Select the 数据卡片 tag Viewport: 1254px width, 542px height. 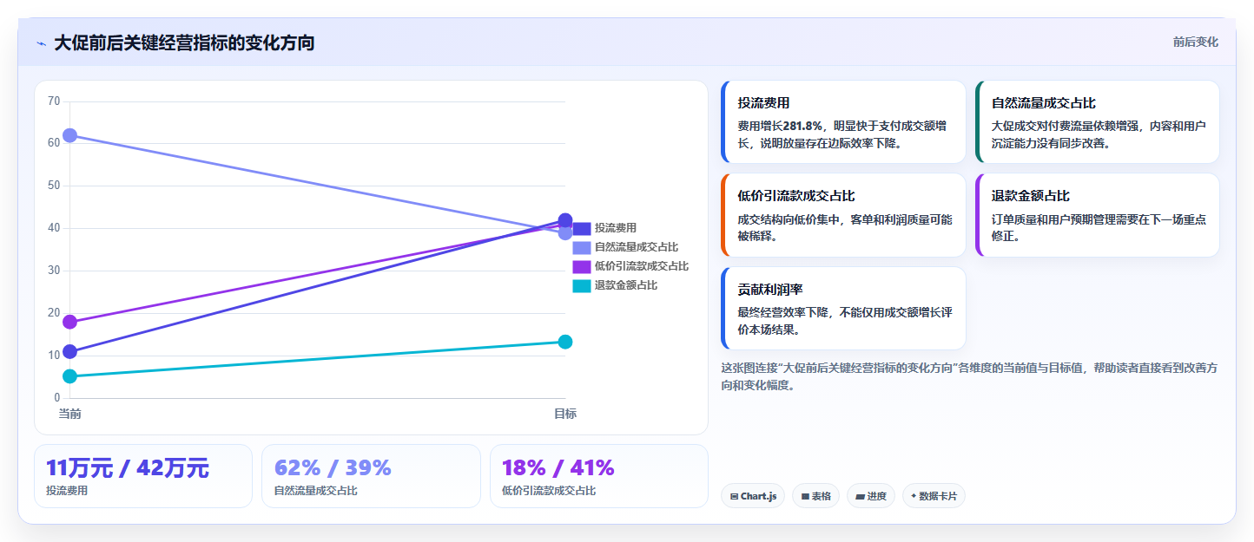[934, 496]
